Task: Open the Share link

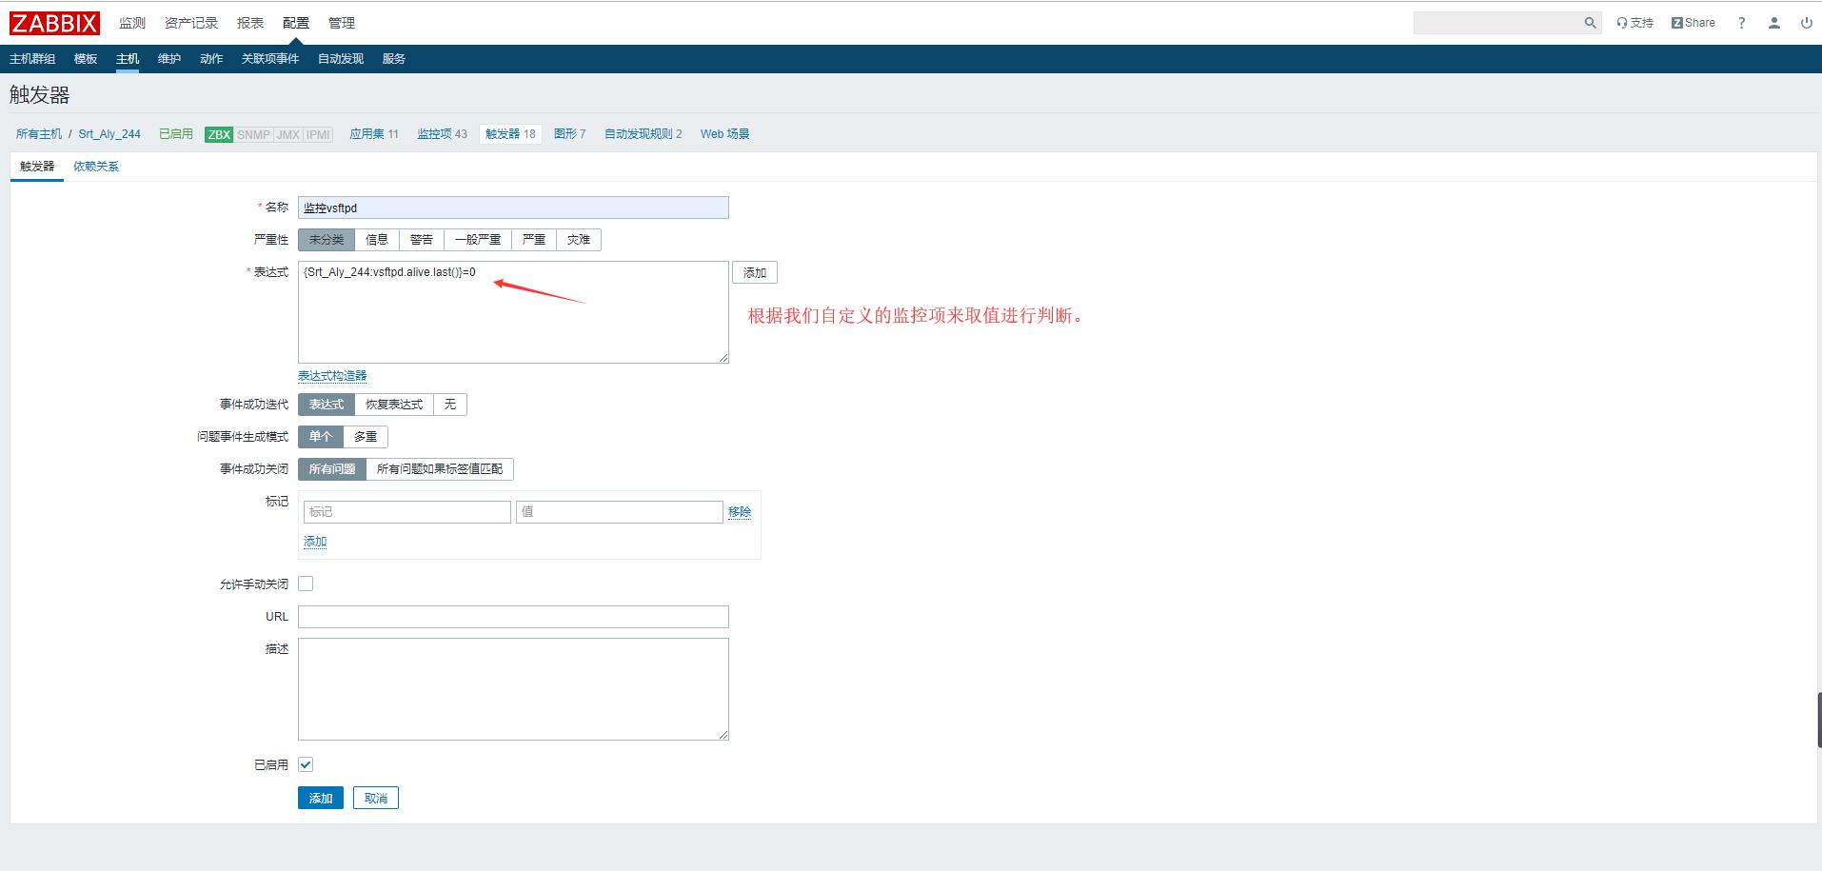Action: (1693, 23)
